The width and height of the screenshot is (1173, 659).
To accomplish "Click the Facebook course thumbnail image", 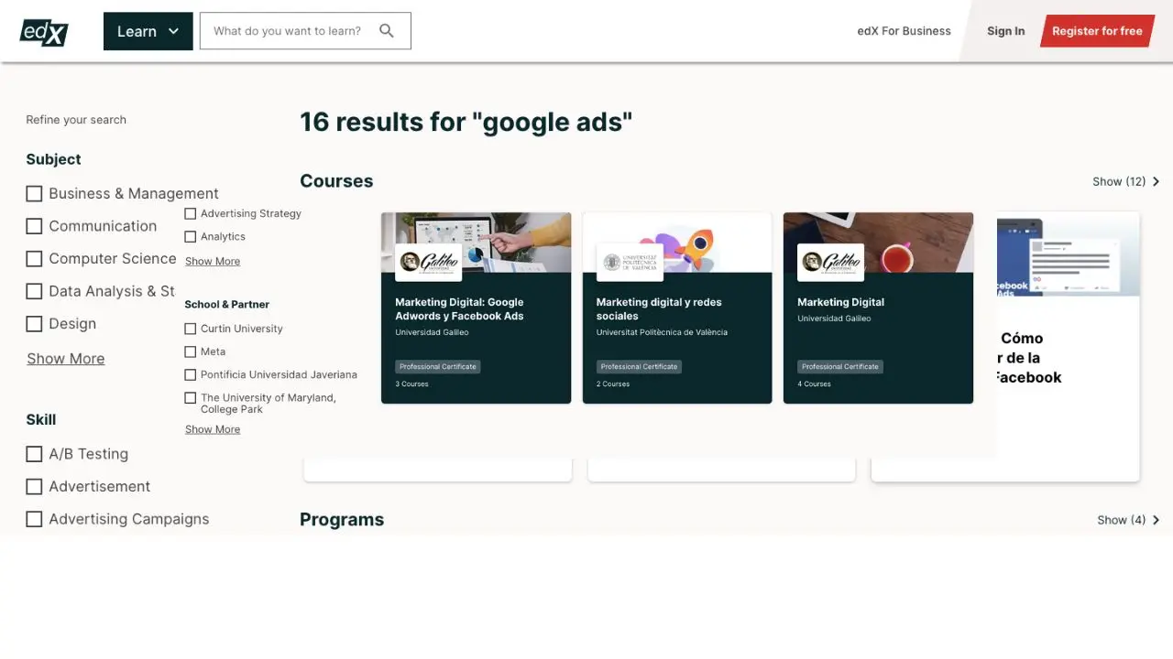I will pos(1069,254).
